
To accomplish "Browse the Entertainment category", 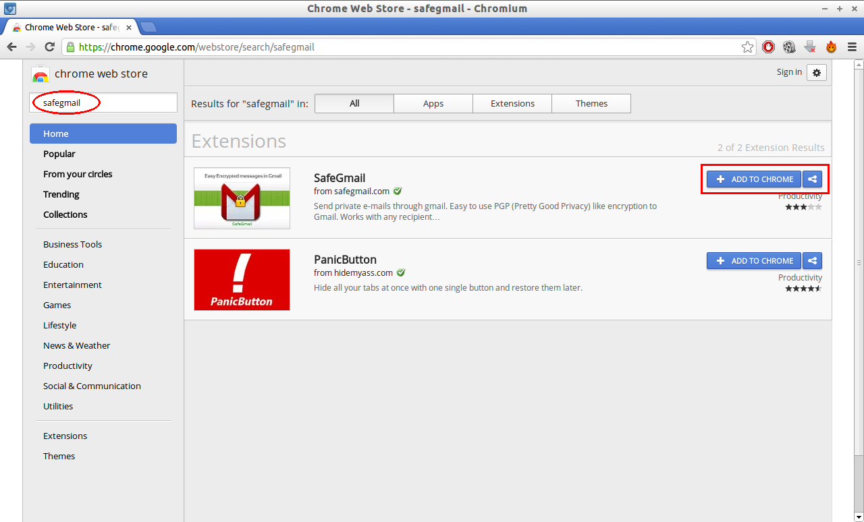I will [72, 285].
